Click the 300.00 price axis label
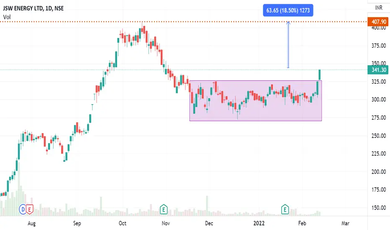 click(379, 100)
